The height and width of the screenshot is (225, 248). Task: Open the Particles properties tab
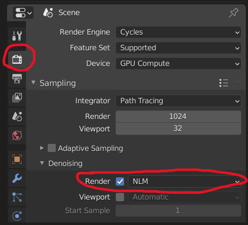(17, 197)
